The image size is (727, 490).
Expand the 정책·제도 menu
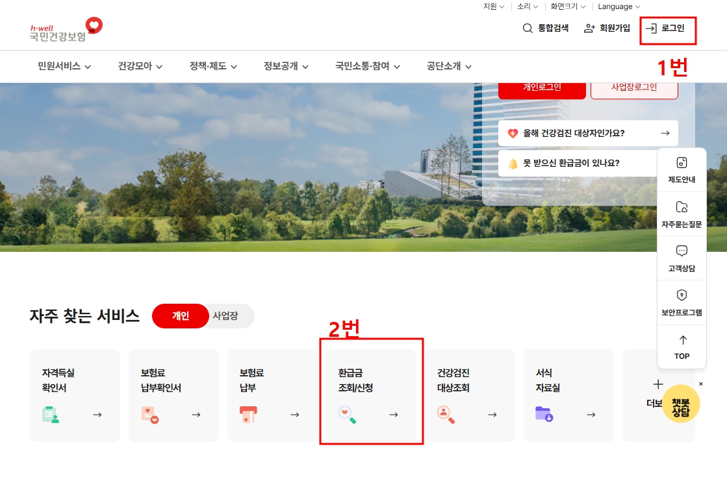213,66
